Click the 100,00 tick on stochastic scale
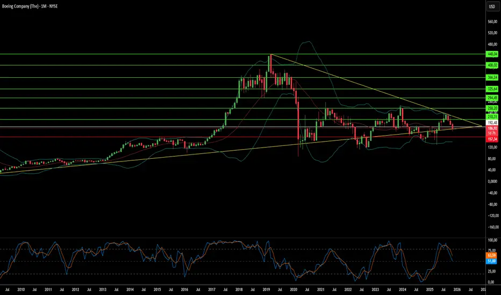Image resolution: width=501 pixels, height=295 pixels. click(x=492, y=240)
